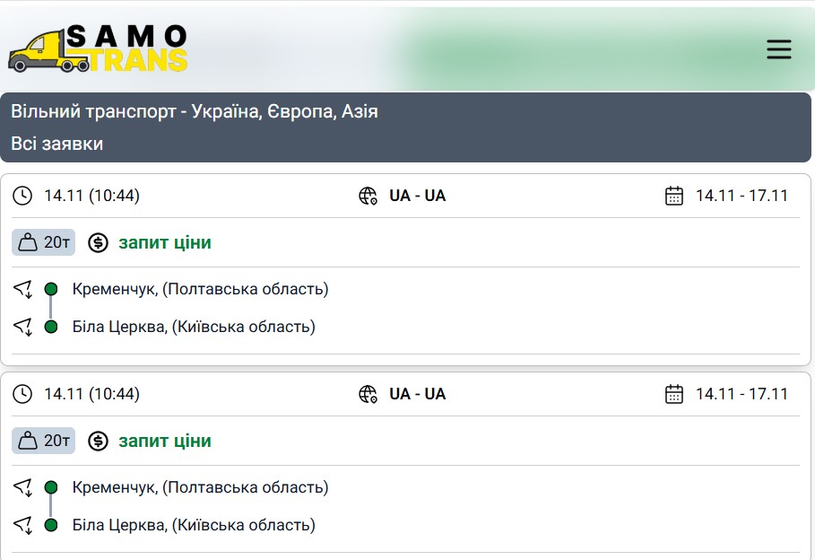Viewport: 815px width, 560px height.
Task: Click the SAMO TRANS truck logo
Action: tap(99, 48)
